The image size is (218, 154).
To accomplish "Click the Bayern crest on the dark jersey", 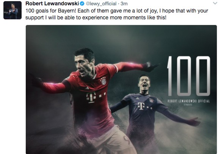I will [151, 100].
